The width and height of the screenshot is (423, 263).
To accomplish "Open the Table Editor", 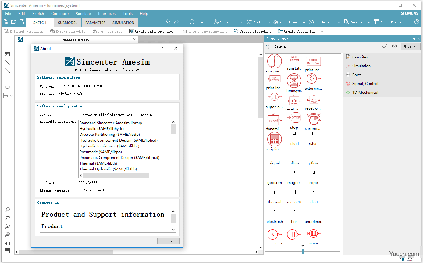I will [x=388, y=22].
